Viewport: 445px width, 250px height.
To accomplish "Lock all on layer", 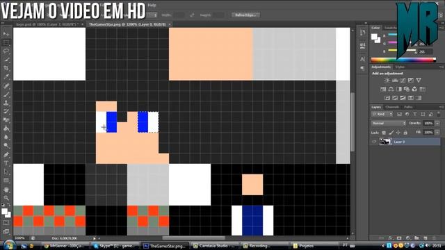I will coord(405,133).
